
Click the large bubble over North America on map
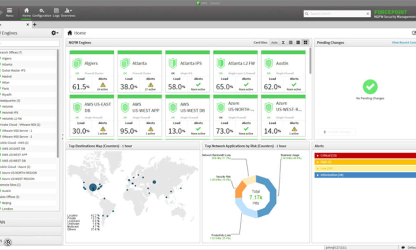[x=93, y=187]
